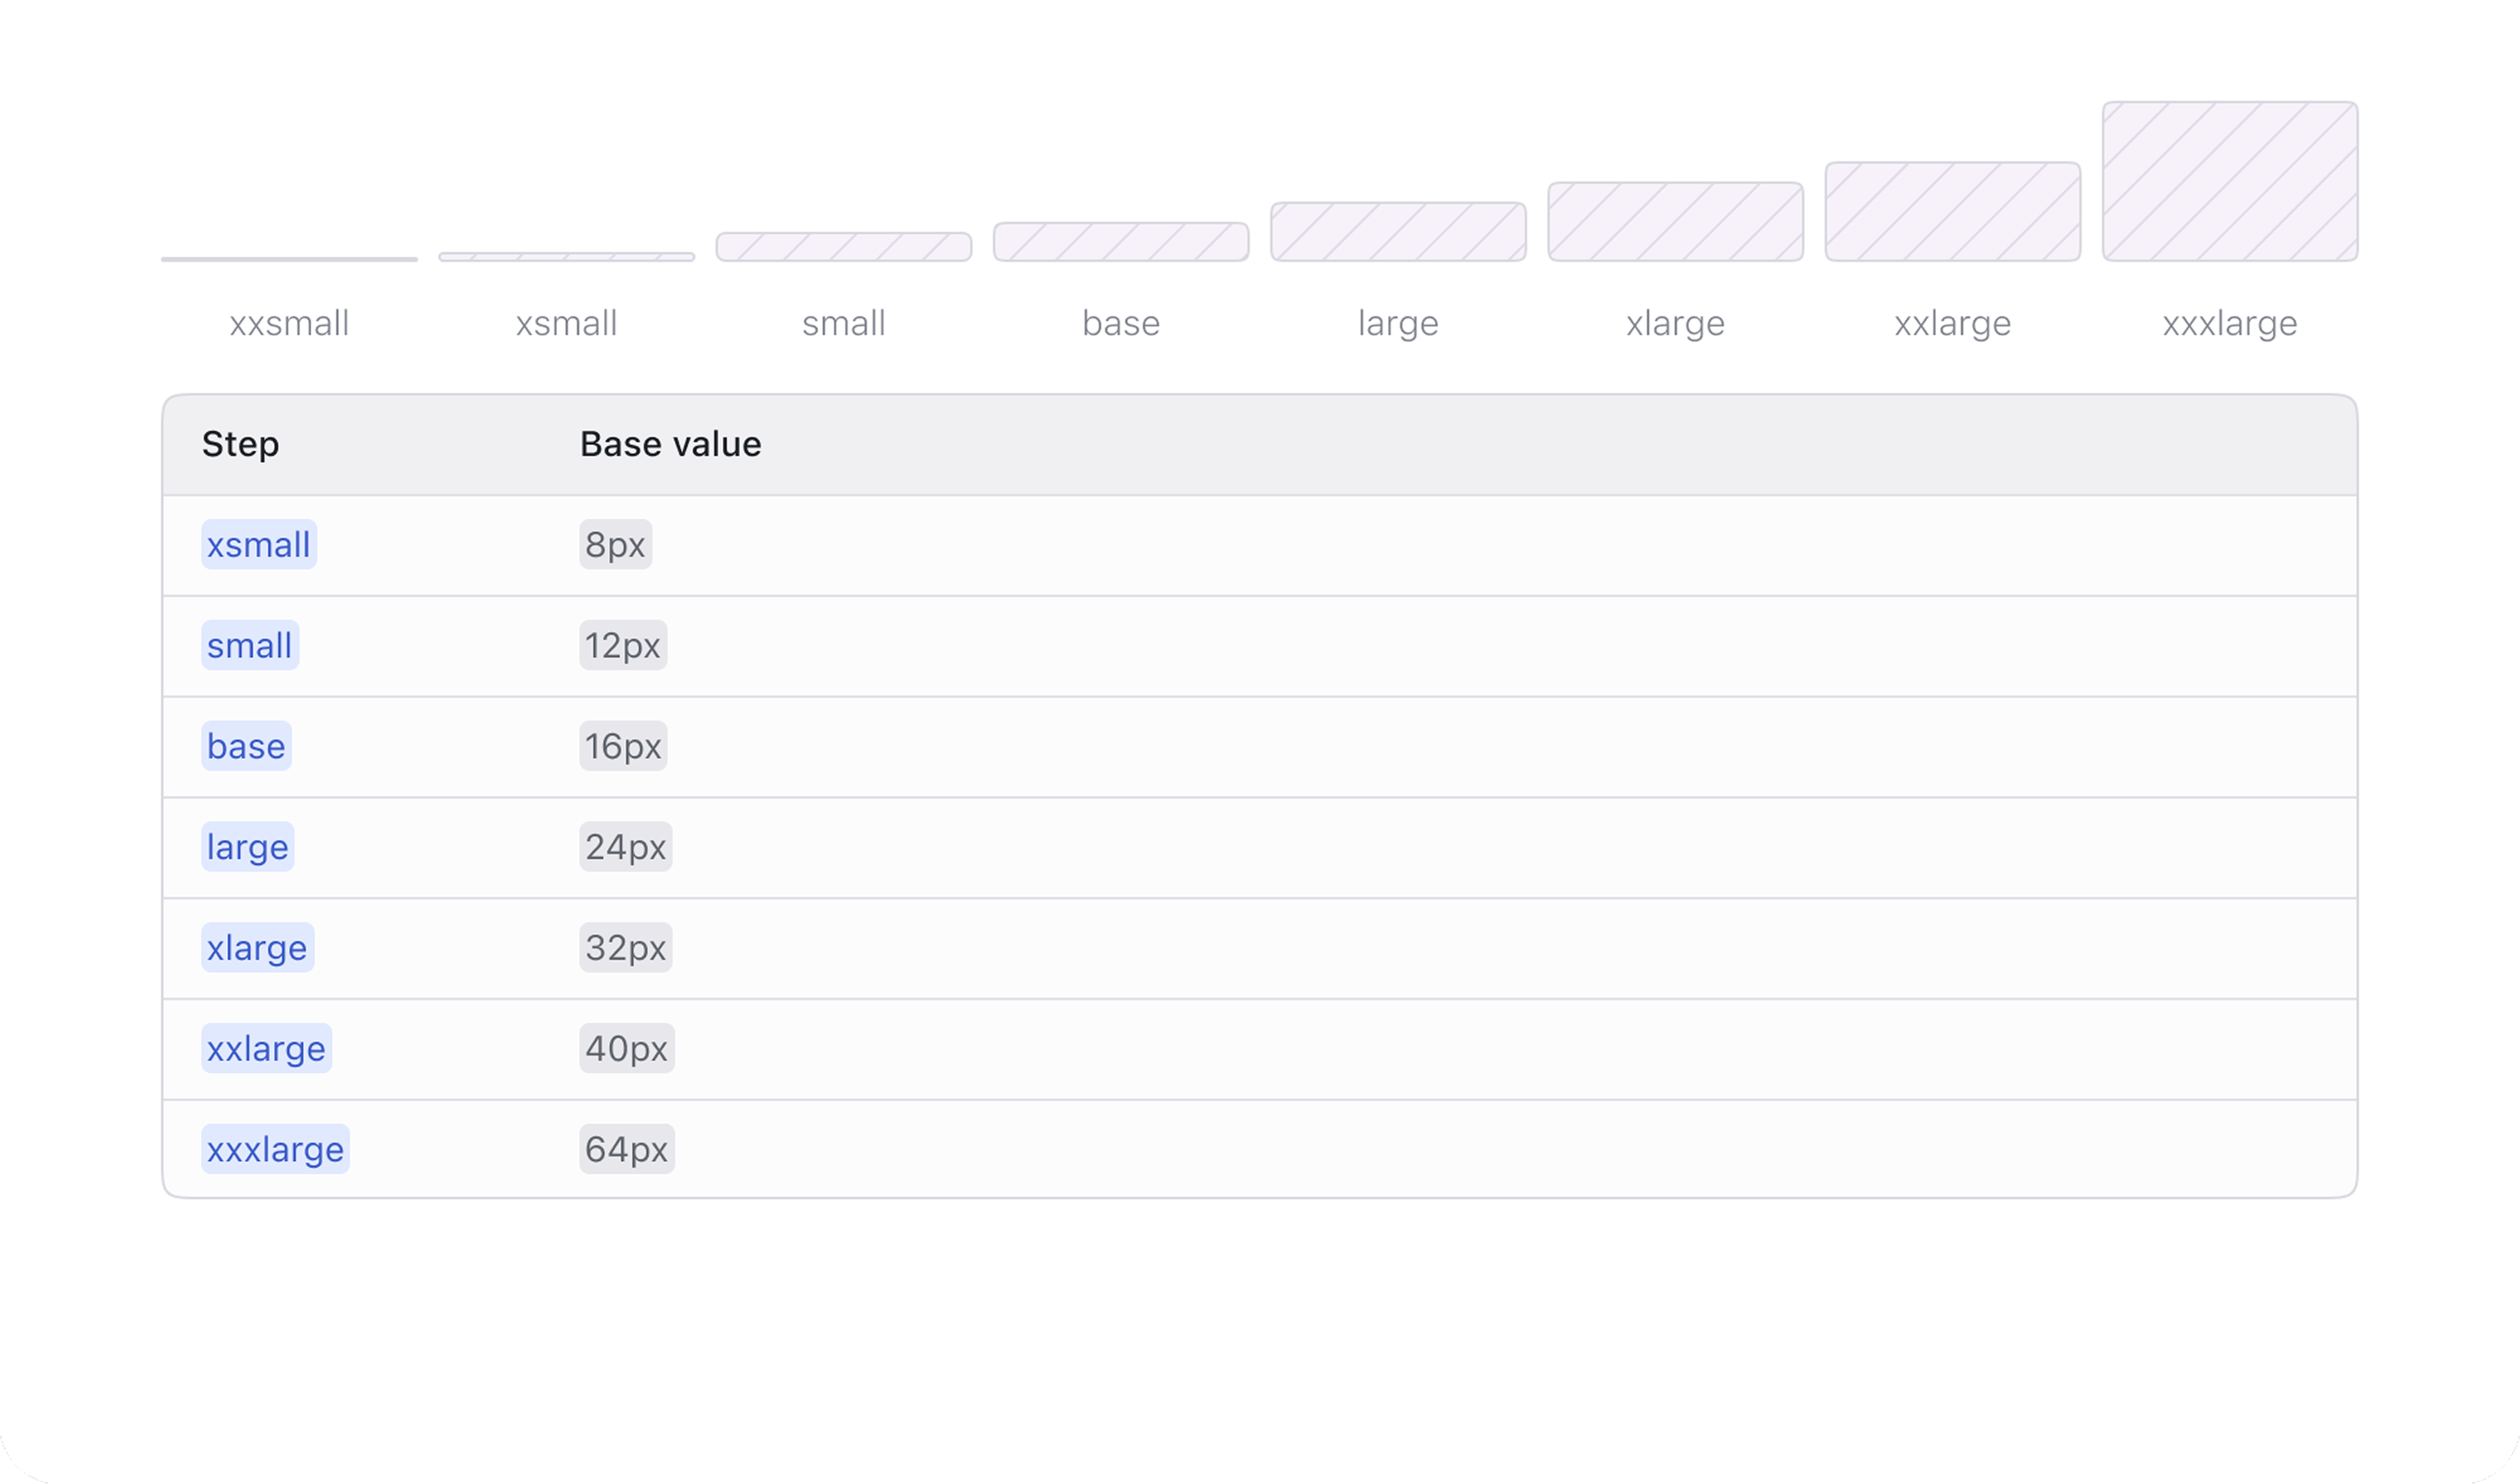This screenshot has width=2520, height=1484.
Task: Click the xlarge label under the preview
Action: click(x=1674, y=324)
